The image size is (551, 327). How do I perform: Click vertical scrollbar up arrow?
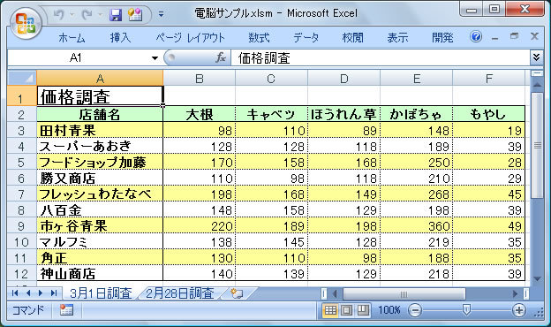[x=537, y=85]
